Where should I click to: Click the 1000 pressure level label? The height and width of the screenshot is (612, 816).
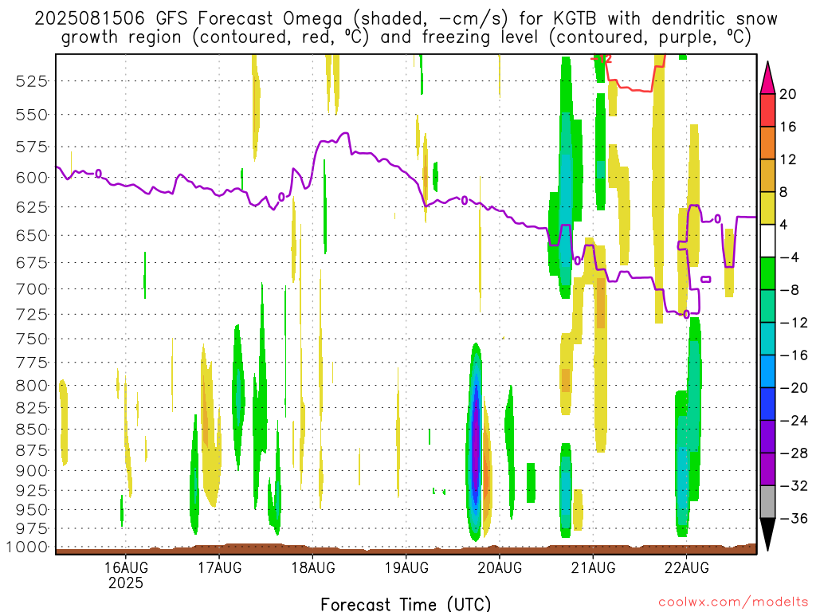(27, 547)
